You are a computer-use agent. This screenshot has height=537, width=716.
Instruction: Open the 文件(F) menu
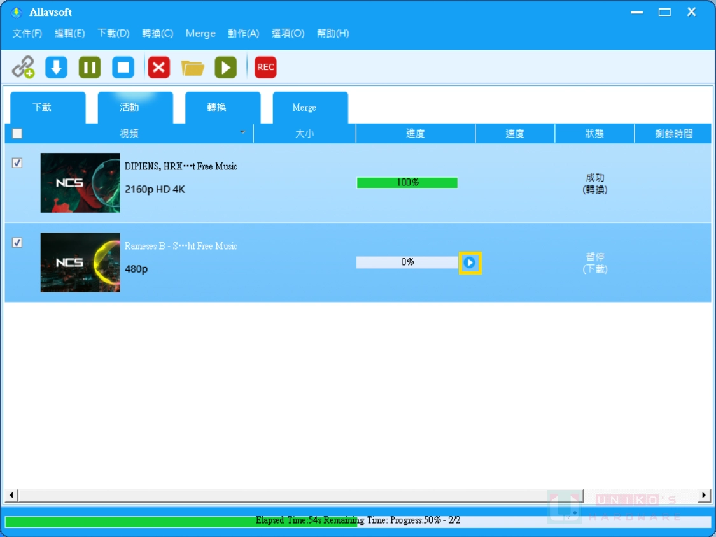pos(27,33)
